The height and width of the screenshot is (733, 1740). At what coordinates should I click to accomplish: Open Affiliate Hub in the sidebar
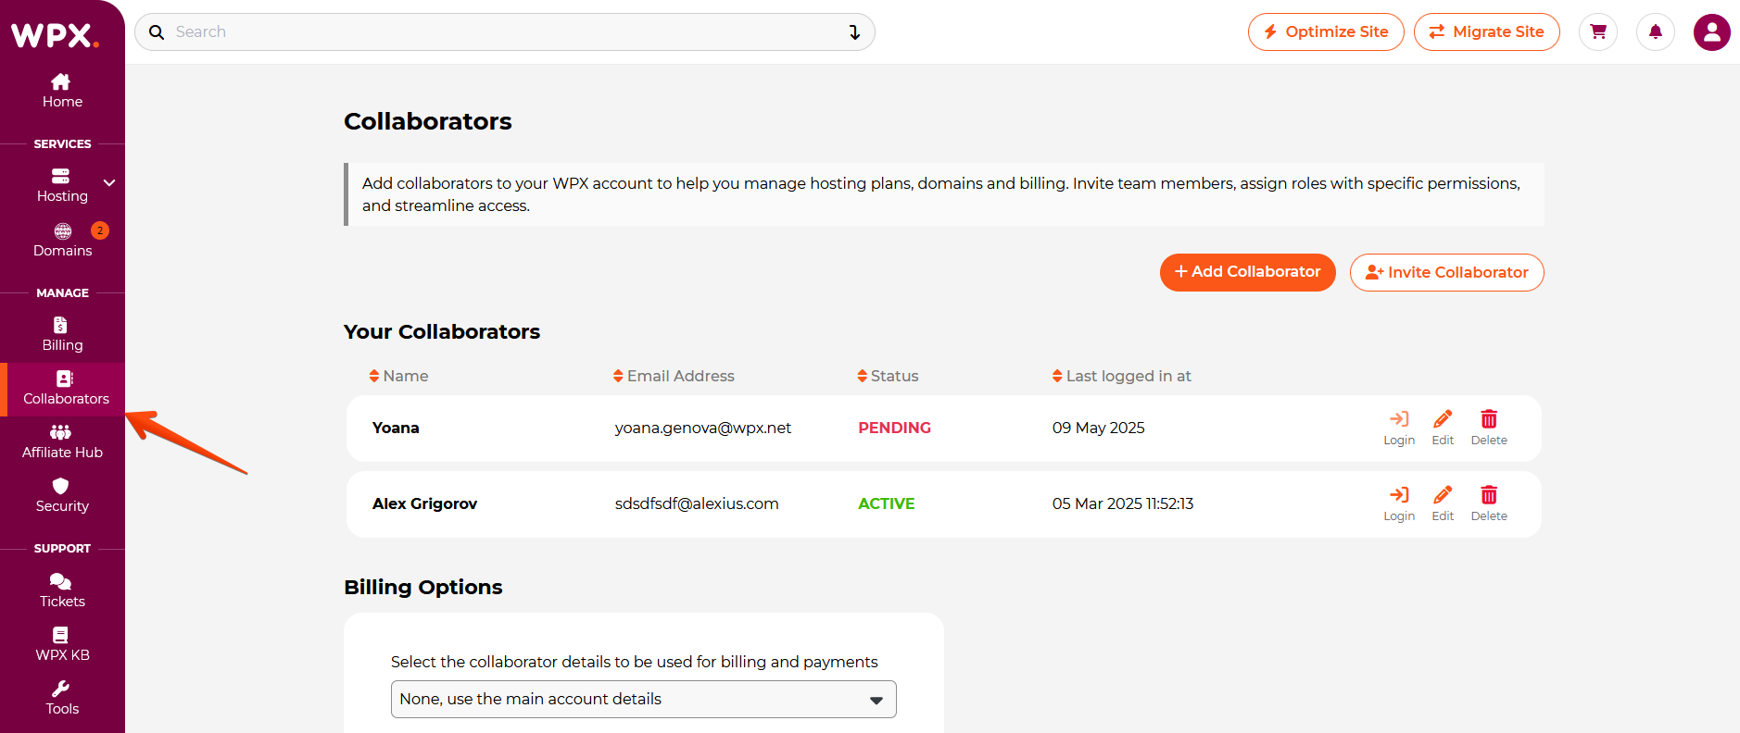click(x=62, y=441)
